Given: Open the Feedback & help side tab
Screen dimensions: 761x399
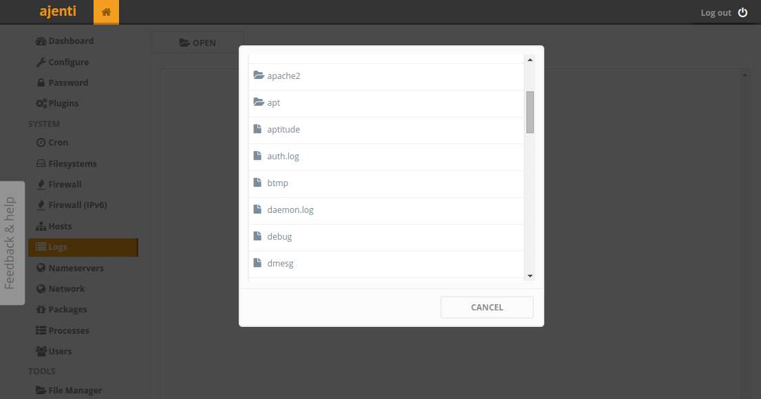Looking at the screenshot, I should 12,243.
